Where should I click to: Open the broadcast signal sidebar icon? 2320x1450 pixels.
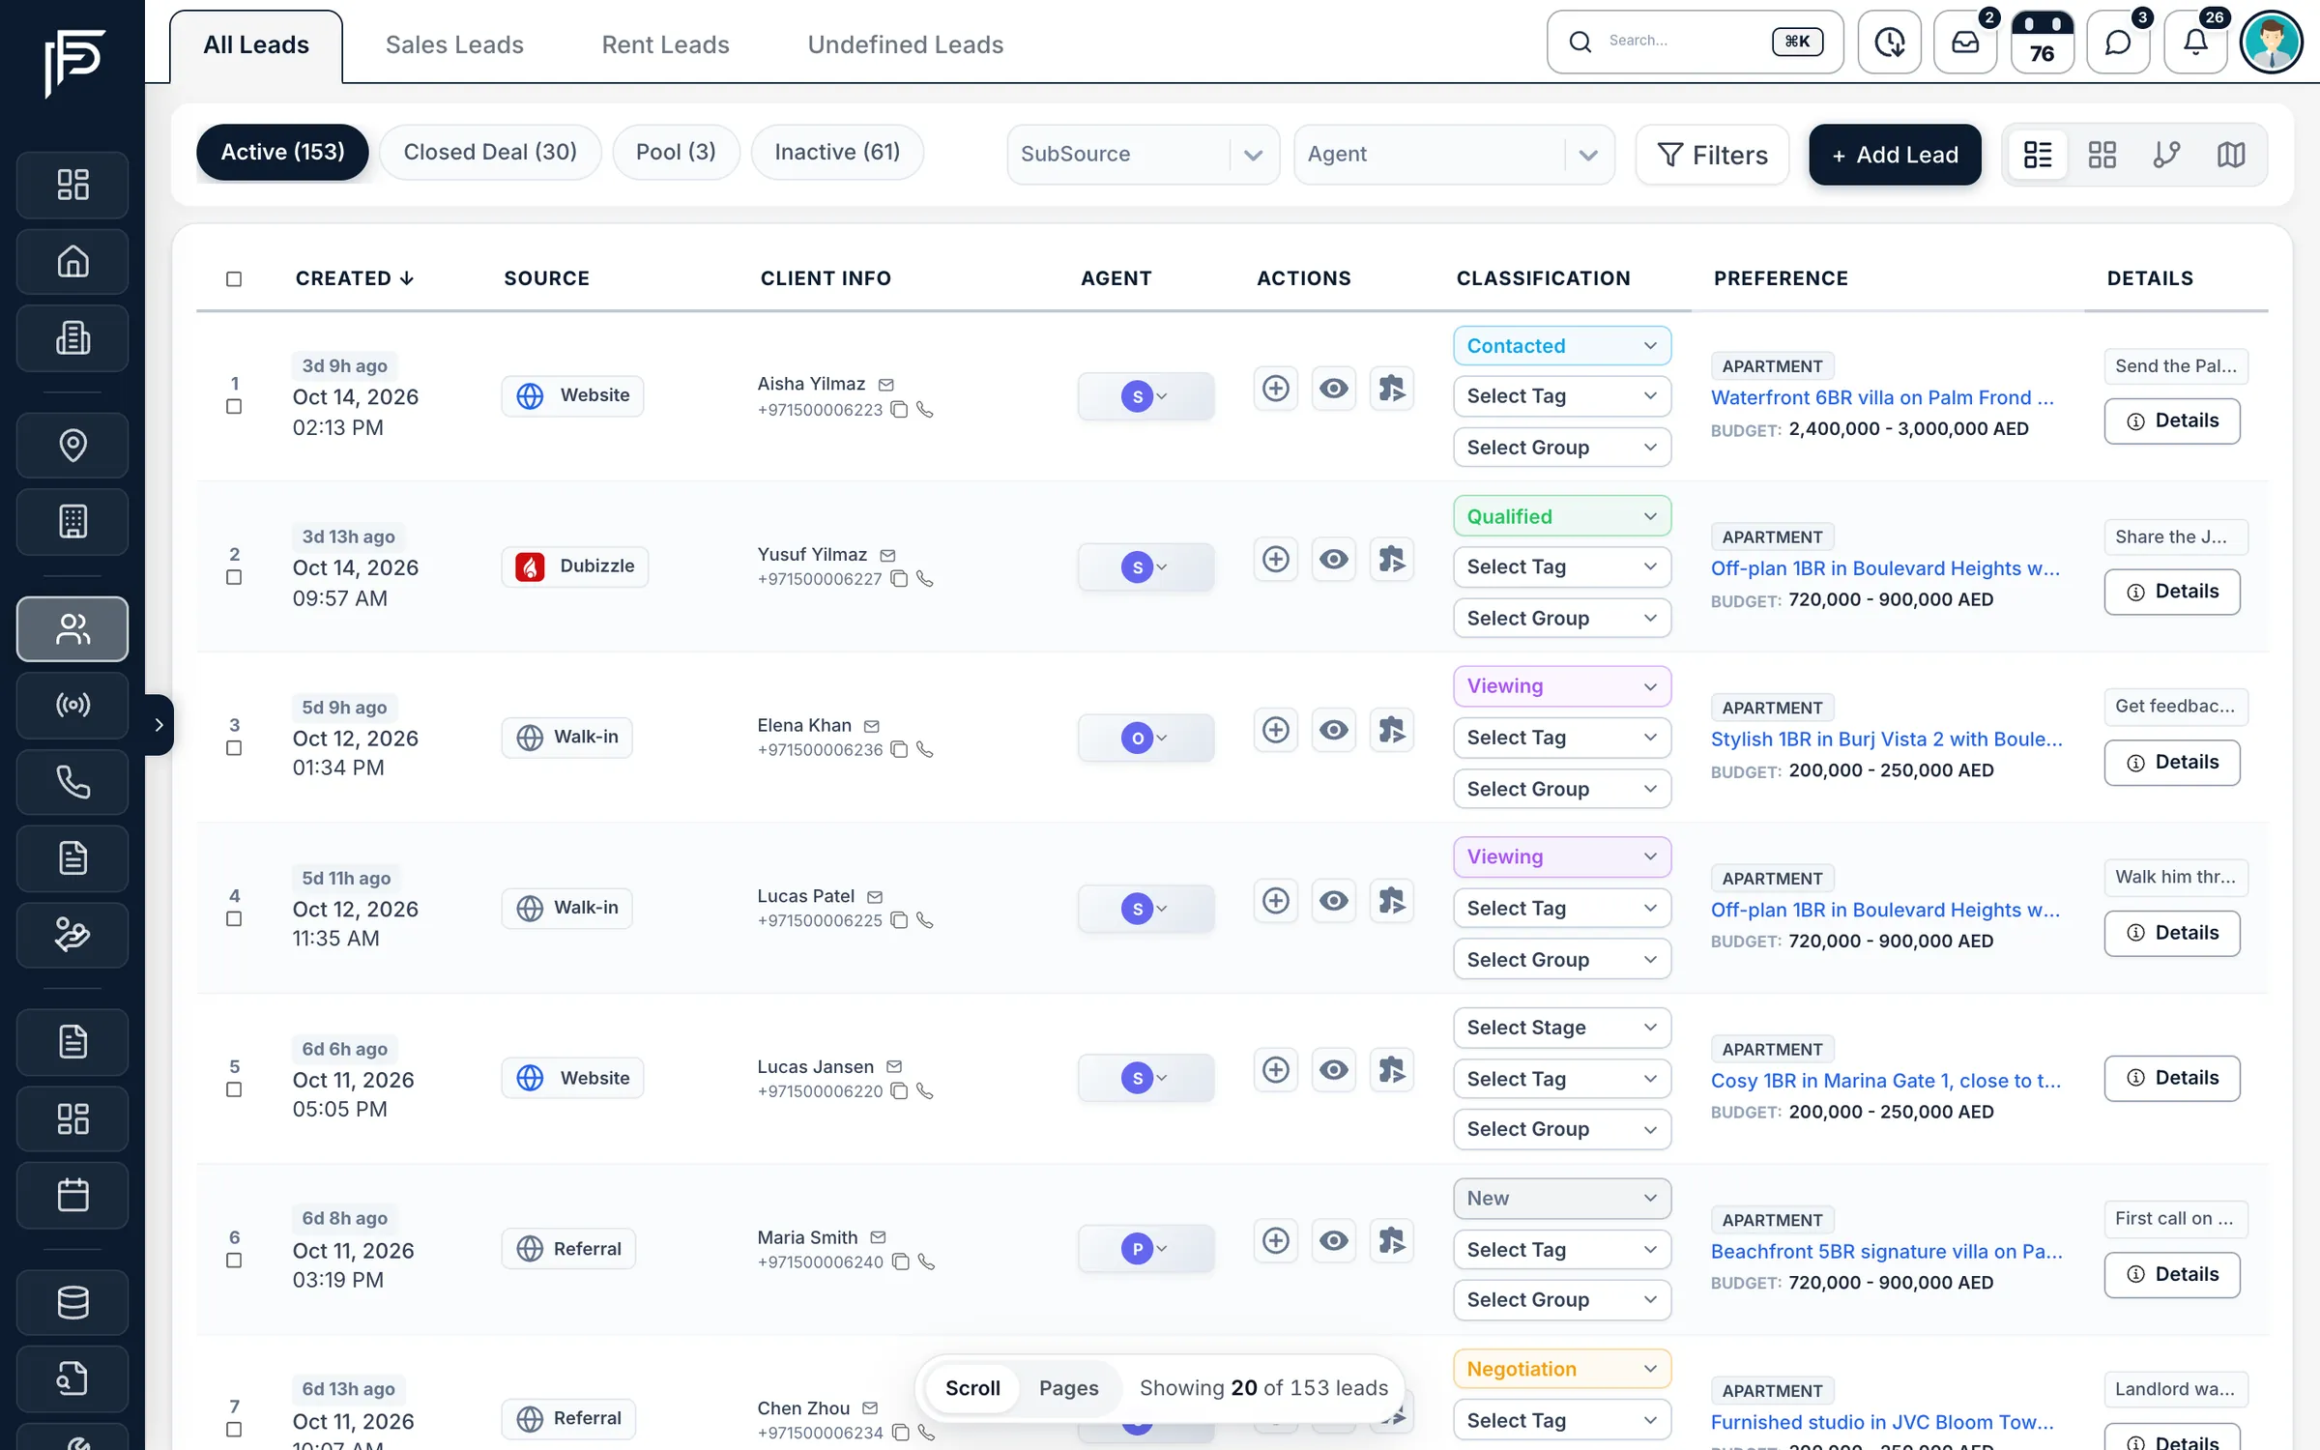(x=72, y=705)
